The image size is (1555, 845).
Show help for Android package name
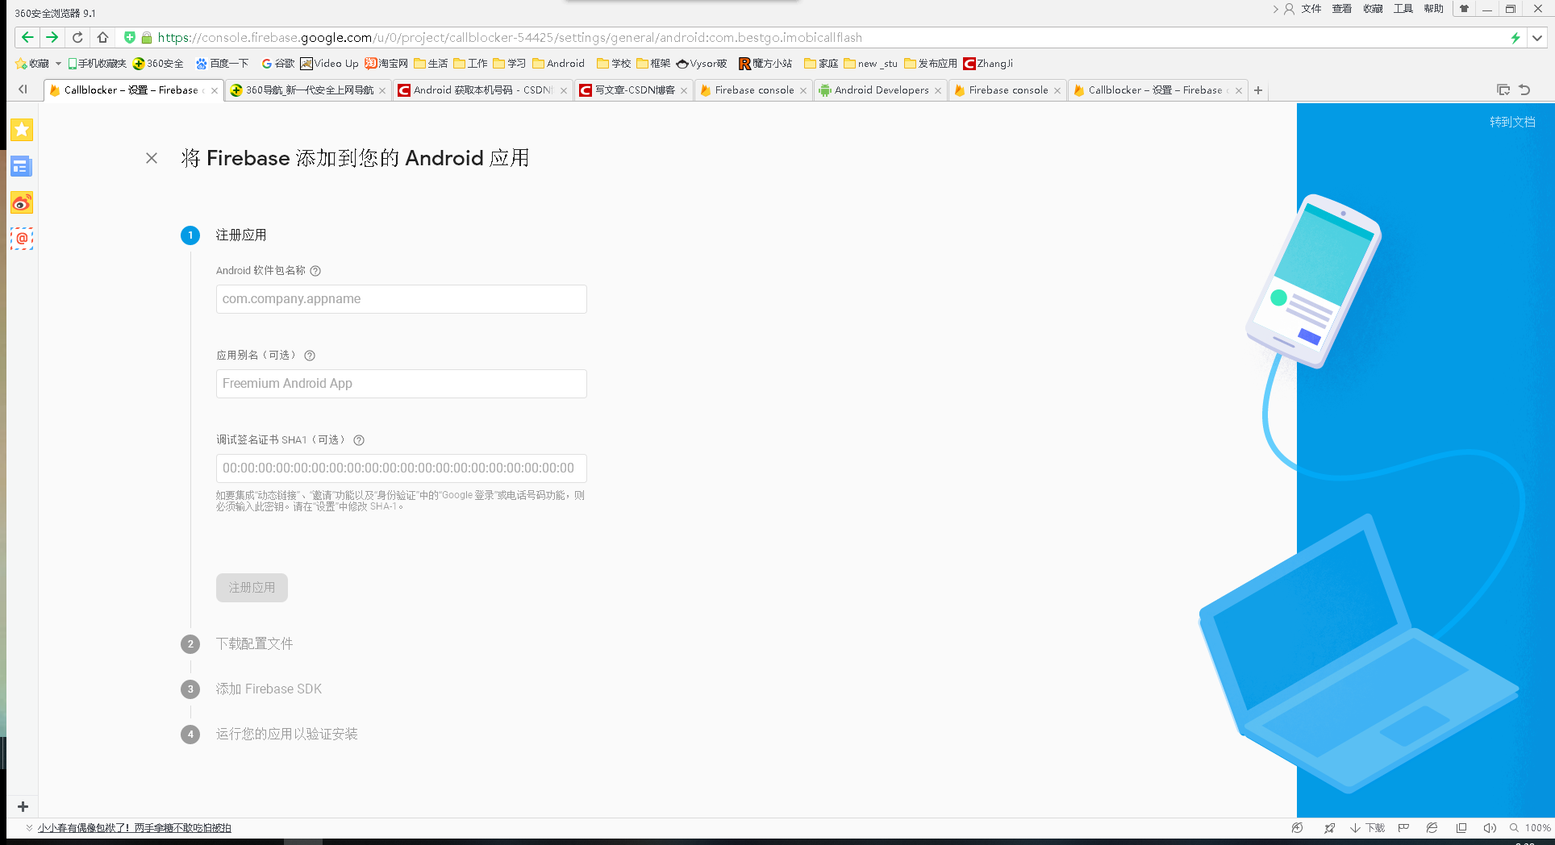pos(315,271)
